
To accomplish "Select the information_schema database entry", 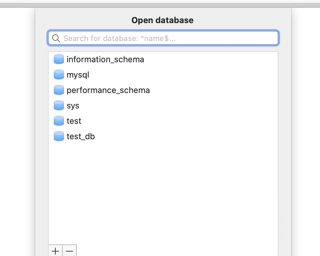I will (105, 59).
